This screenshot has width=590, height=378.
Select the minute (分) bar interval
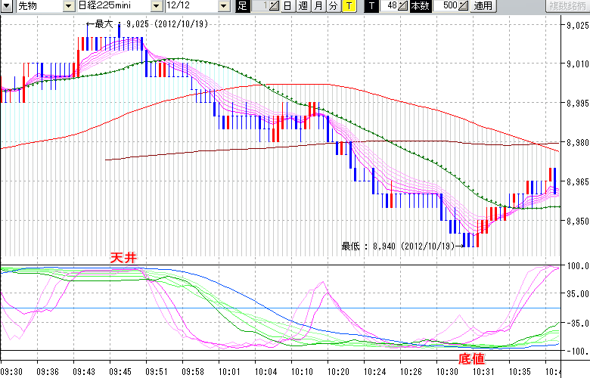point(333,6)
